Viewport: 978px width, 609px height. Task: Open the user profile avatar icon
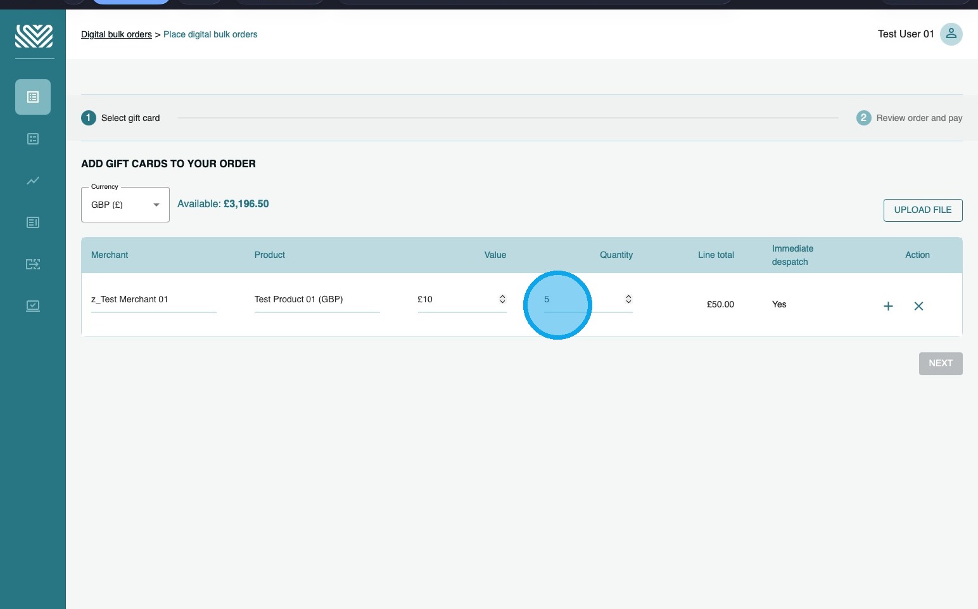click(x=951, y=34)
